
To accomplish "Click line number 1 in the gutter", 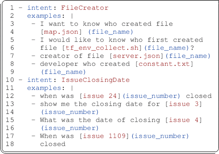I will [12, 8].
